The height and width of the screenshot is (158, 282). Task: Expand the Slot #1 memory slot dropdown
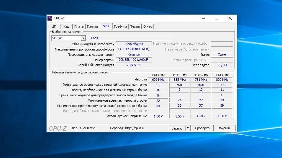tap(83, 38)
